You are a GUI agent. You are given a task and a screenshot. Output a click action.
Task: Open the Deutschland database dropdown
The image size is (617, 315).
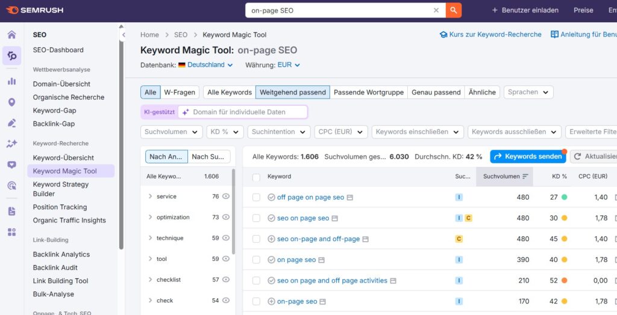coord(206,65)
